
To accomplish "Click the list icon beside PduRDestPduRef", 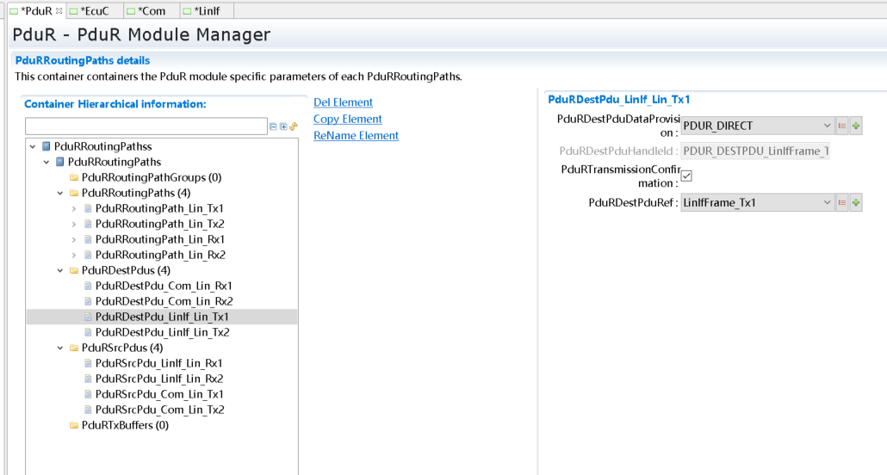I will coord(842,203).
